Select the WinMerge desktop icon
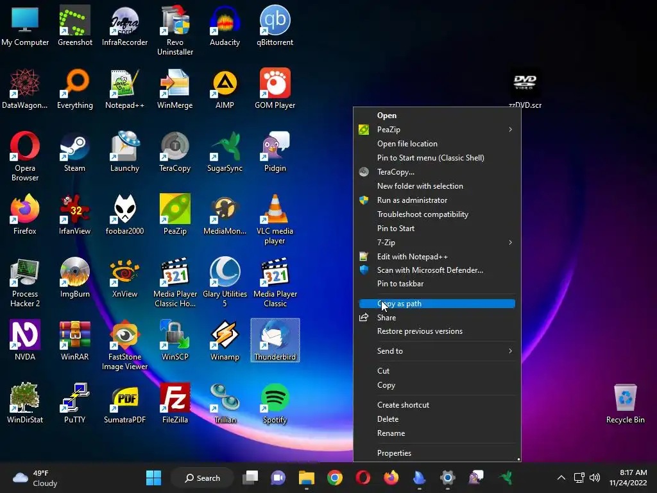The height and width of the screenshot is (493, 657). tap(175, 89)
